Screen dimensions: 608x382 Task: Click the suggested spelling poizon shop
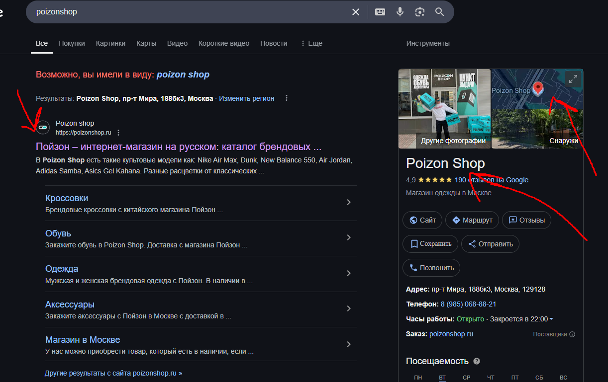183,75
